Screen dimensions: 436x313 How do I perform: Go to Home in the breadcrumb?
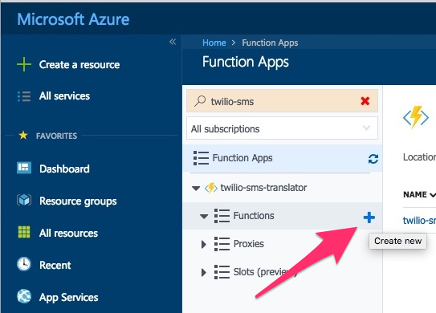pos(214,43)
